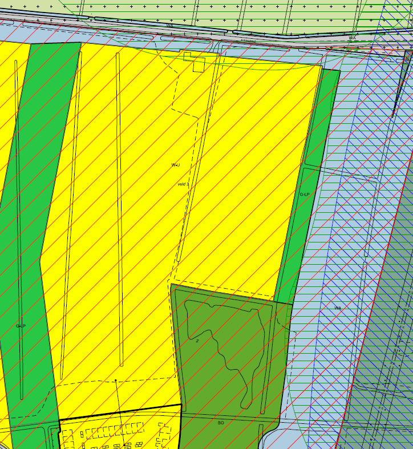Click the long narrow strip inside the left green band

18,228
